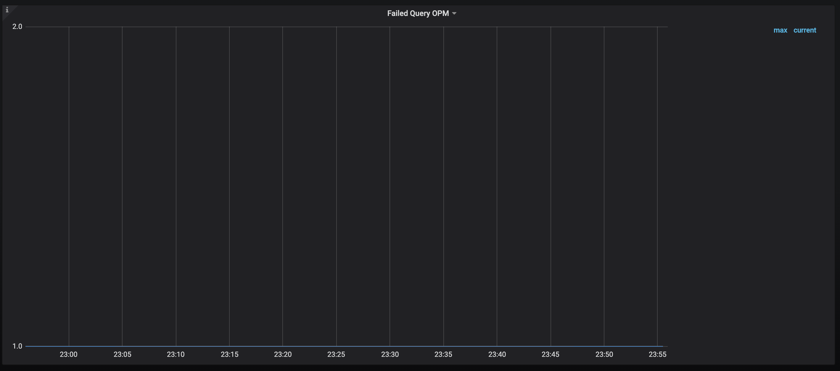Screen dimensions: 840x371
Task: Click the 23:15 time axis label
Action: coord(229,354)
